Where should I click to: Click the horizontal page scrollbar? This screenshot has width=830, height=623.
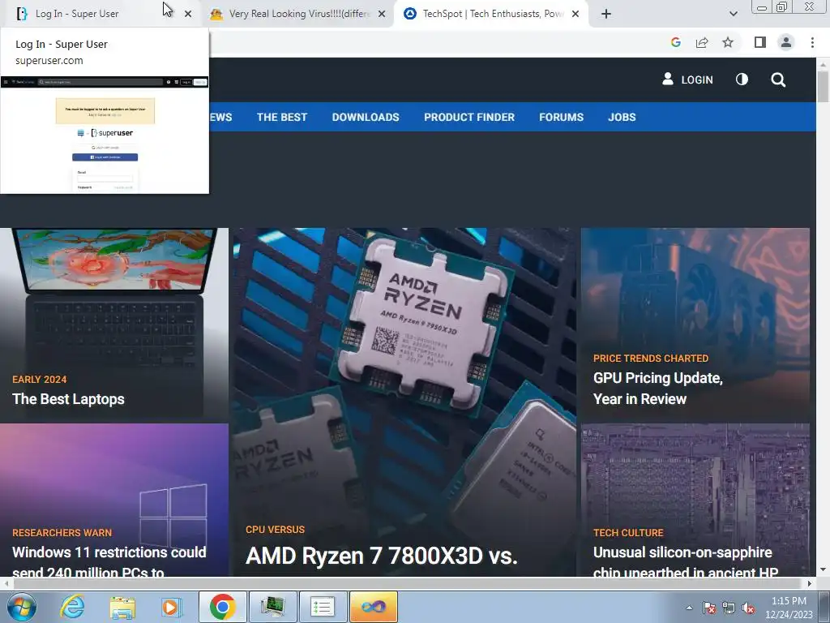(408, 583)
